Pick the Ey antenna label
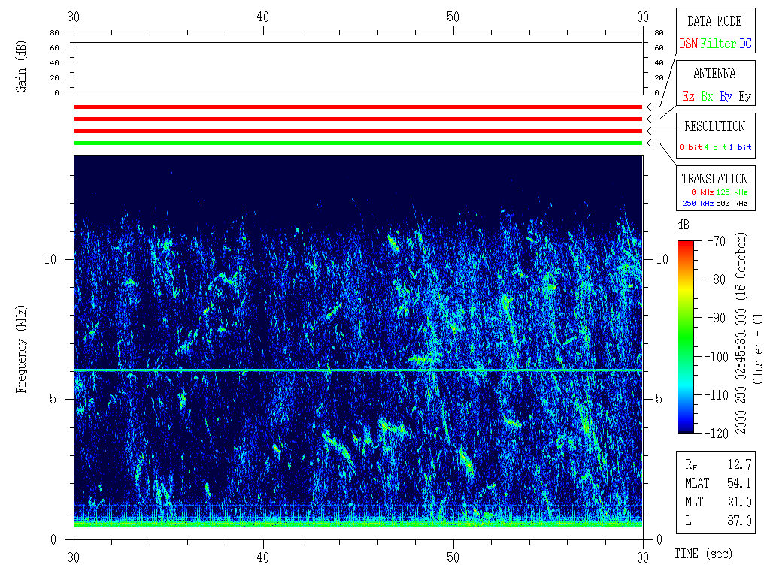Screen dimensions: 770x577 744,97
